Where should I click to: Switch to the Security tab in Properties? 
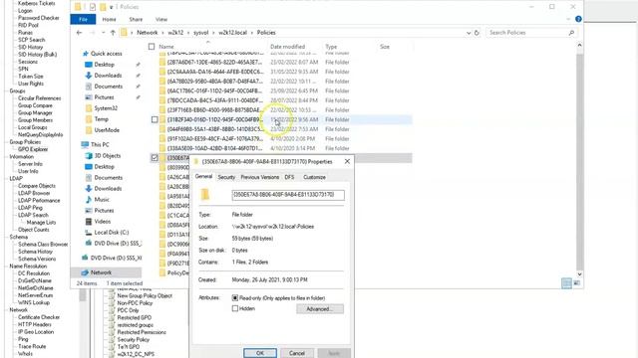pyautogui.click(x=226, y=177)
